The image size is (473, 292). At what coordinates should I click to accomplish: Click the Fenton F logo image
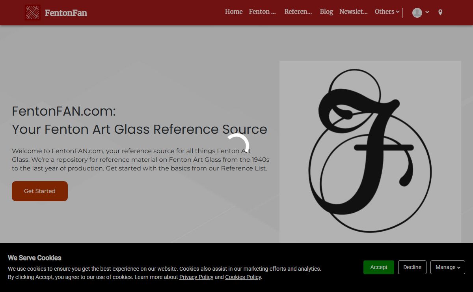[x=370, y=152]
